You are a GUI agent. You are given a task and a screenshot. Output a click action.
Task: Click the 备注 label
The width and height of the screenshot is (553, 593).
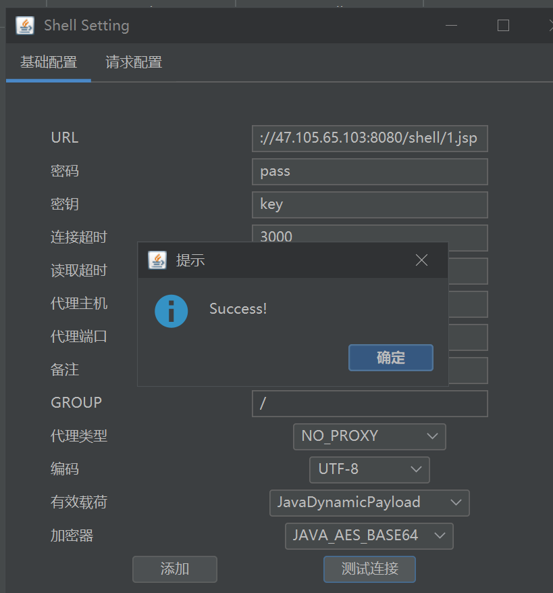(x=65, y=369)
